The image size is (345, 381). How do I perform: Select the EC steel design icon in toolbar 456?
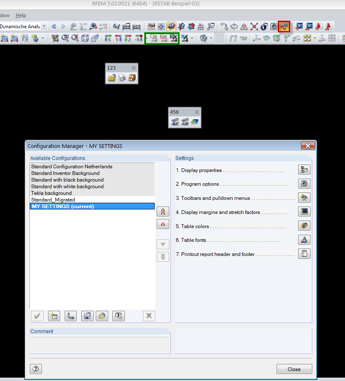pos(175,121)
